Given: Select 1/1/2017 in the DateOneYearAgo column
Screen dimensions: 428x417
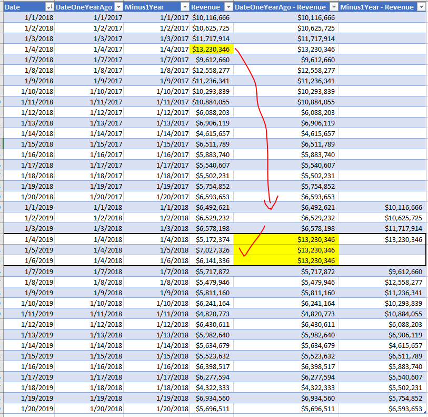Looking at the screenshot, I should tap(89, 17).
